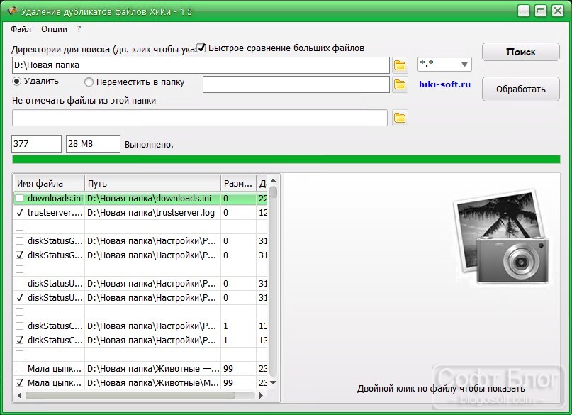Open the Файл menu
The width and height of the screenshot is (572, 415).
21,29
